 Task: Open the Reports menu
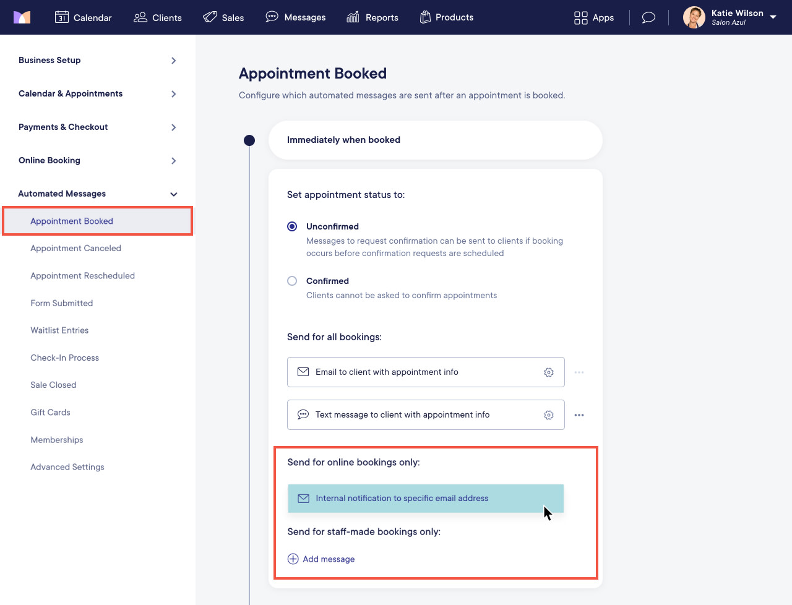coord(372,17)
